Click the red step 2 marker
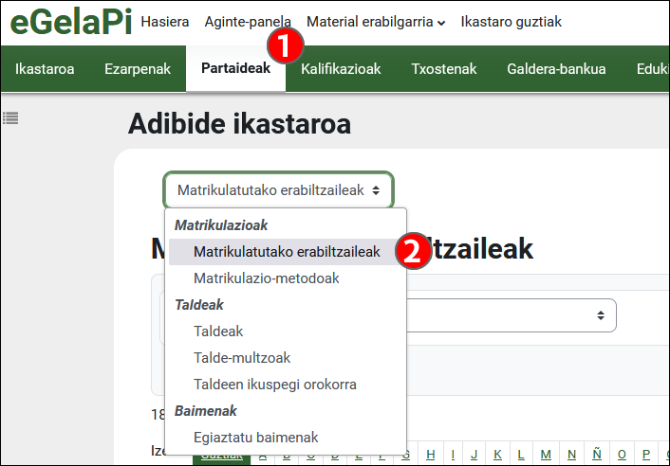 [x=414, y=253]
